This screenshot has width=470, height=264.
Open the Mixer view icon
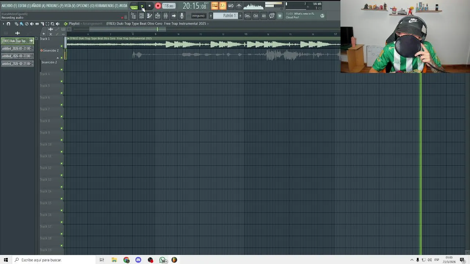[166, 16]
